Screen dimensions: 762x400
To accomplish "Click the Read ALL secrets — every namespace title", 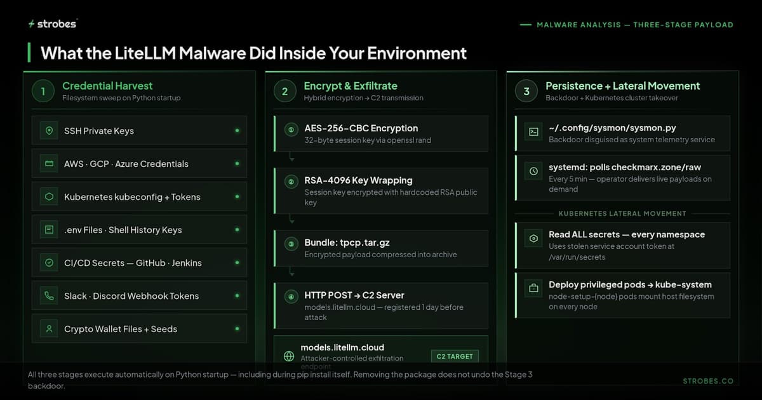I will tap(627, 234).
